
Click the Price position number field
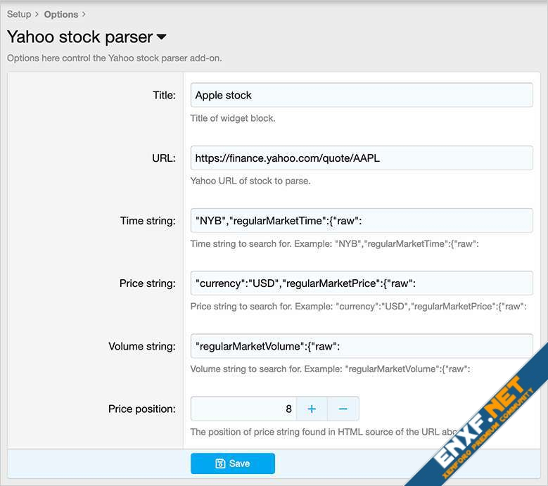coord(243,409)
